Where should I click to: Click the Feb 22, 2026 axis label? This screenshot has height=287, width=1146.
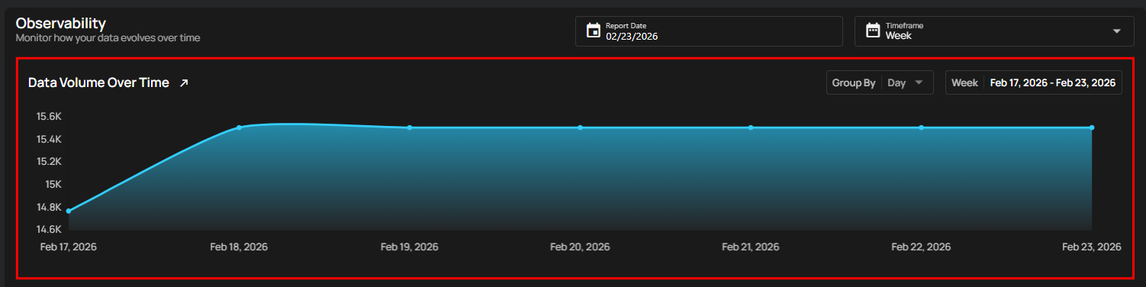pyautogui.click(x=921, y=247)
